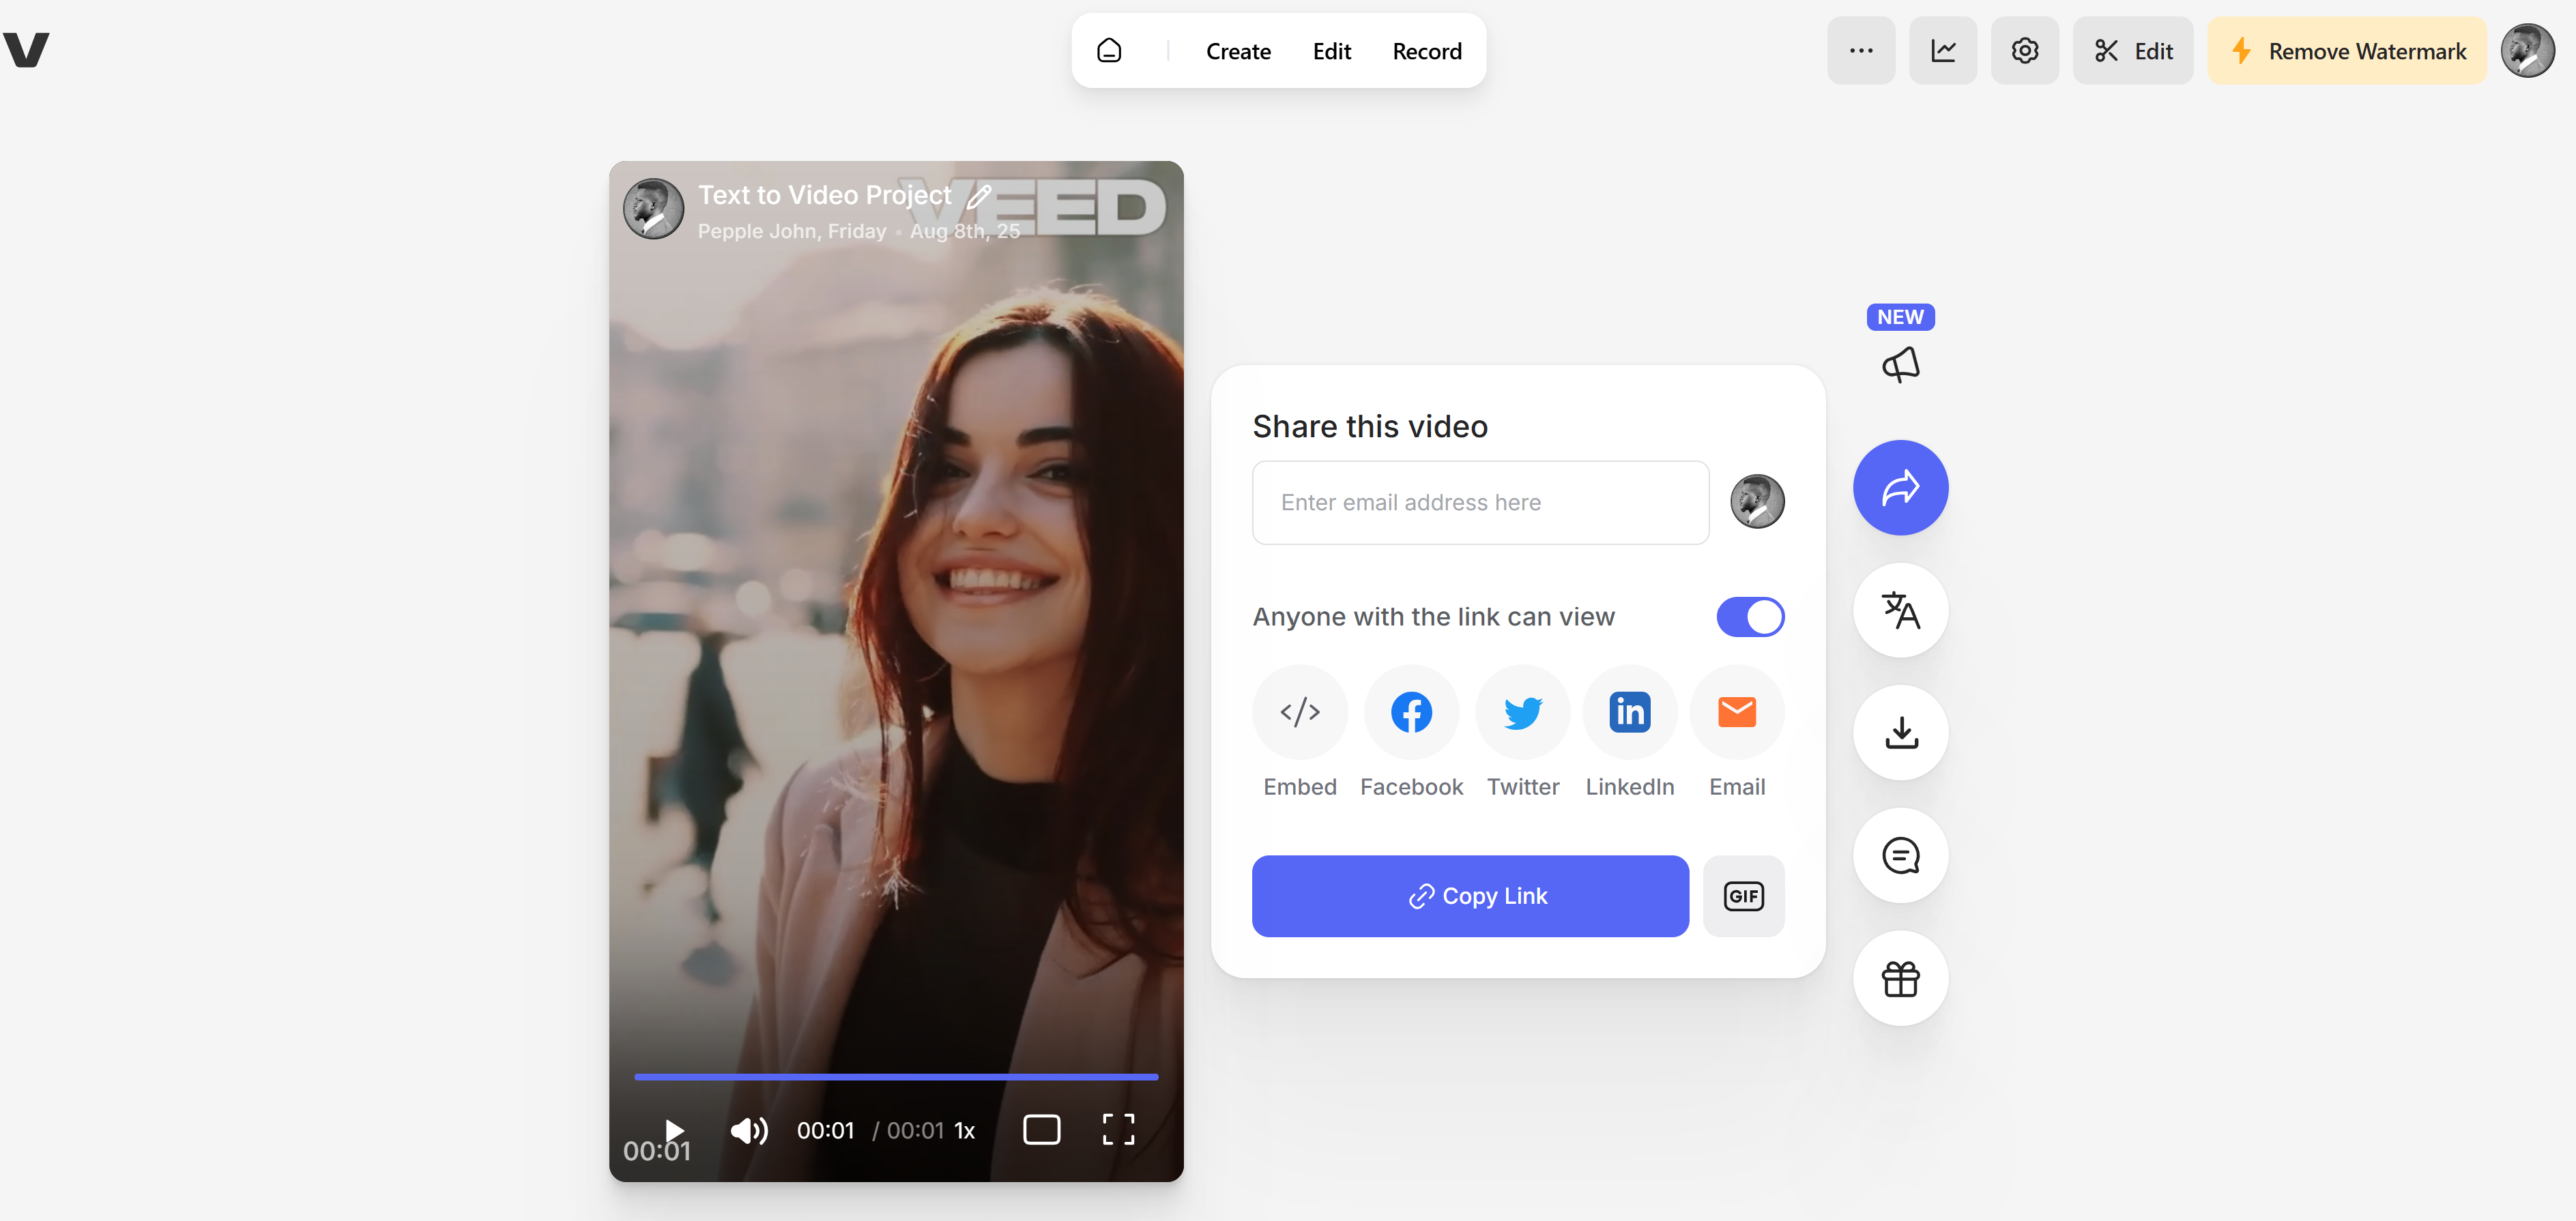Open the profile avatar menu top right
Screen dimensions: 2576x1221
[2527, 51]
